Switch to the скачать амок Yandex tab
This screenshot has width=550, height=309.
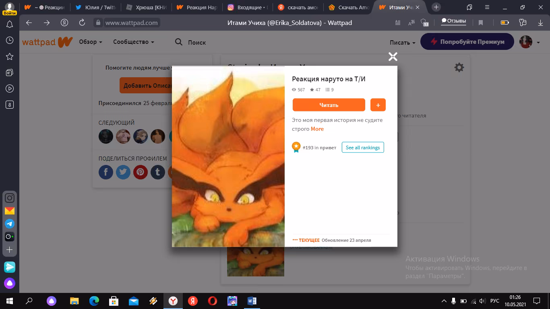coord(298,7)
